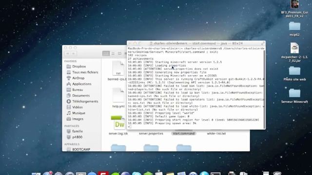Open the BOOTCAMP volume in sidebar

click(x=81, y=149)
